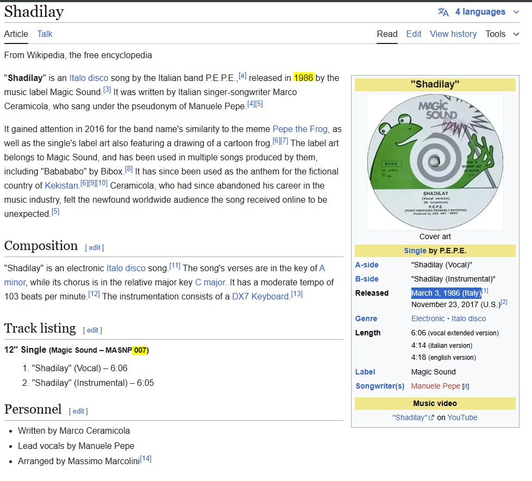Click track "Shadilay" (Vocal) – 6:06
This screenshot has width=532, height=481.
[x=80, y=368]
